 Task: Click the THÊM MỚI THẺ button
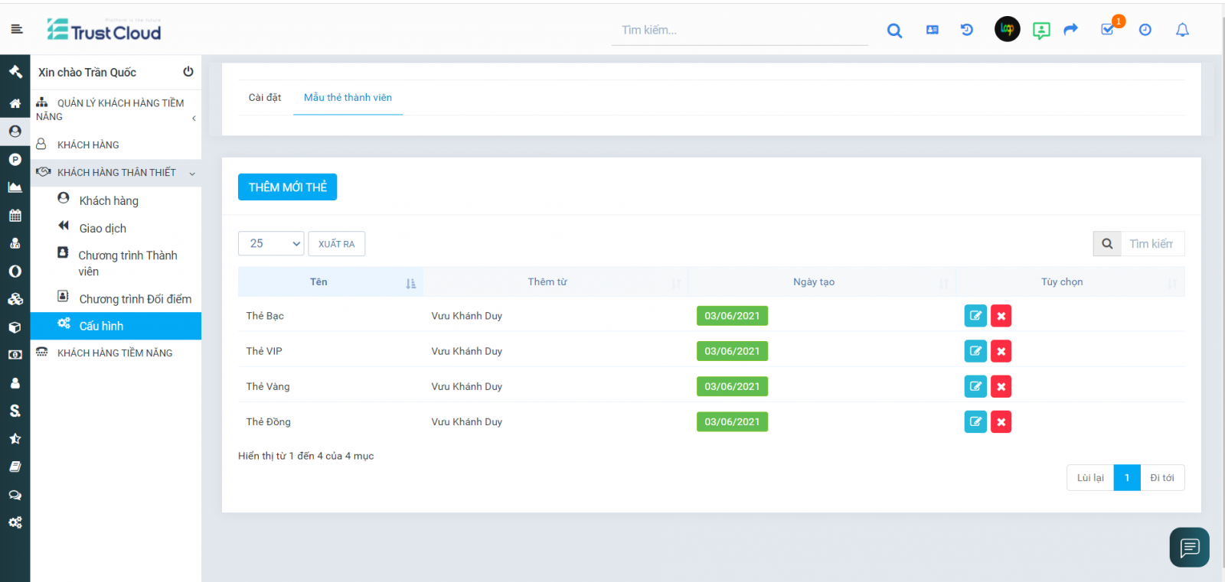point(287,187)
